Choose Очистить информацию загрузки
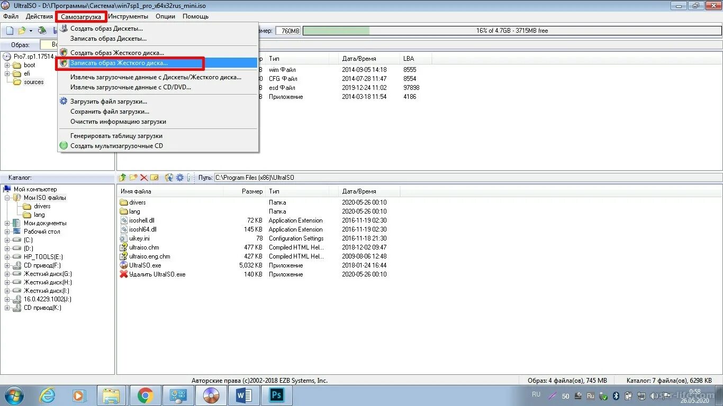Screen dimensions: 723x406 [158, 122]
